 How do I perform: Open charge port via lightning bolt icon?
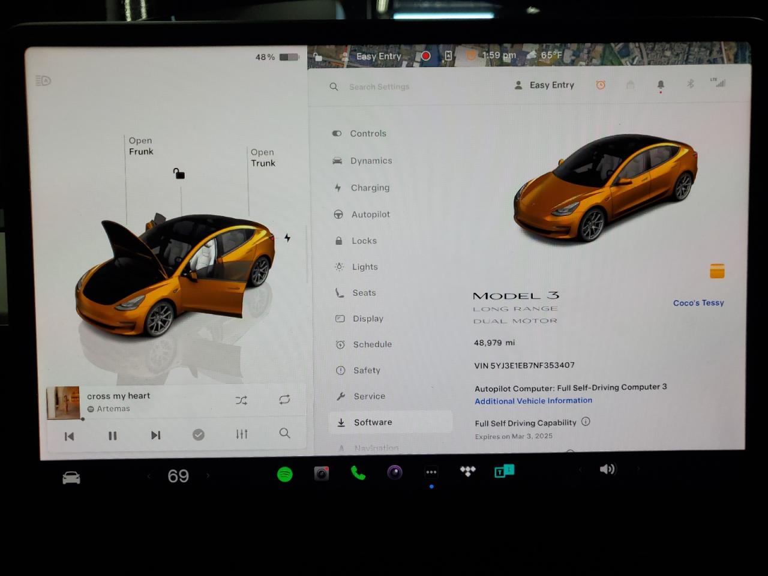tap(287, 238)
